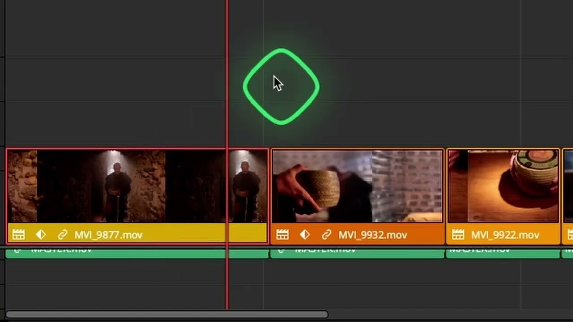The height and width of the screenshot is (322, 573).
Task: Click the keyframe diamond icon on MVI_9932.mov
Action: (305, 234)
